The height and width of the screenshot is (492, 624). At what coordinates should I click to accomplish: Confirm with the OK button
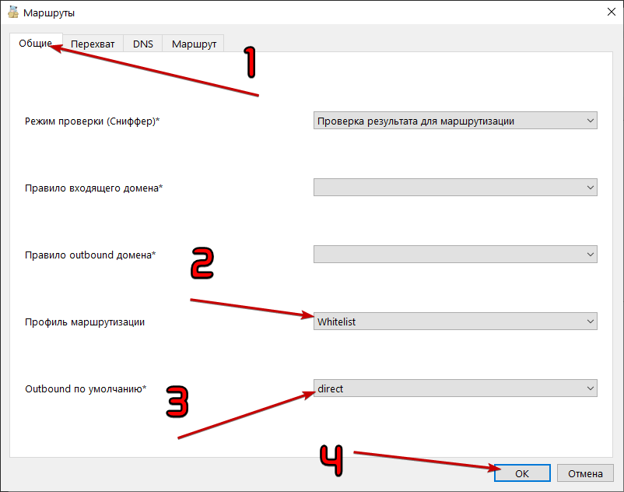(522, 473)
